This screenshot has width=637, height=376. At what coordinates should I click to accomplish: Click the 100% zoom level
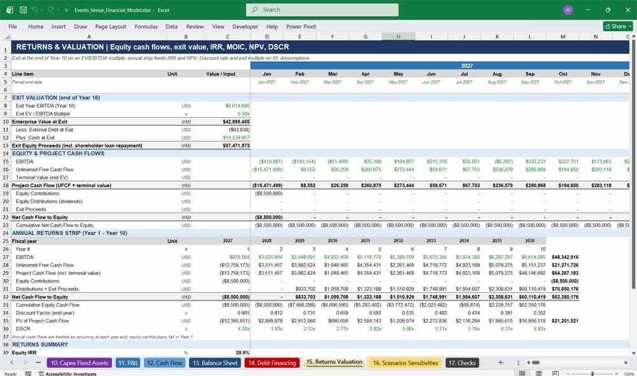point(628,373)
